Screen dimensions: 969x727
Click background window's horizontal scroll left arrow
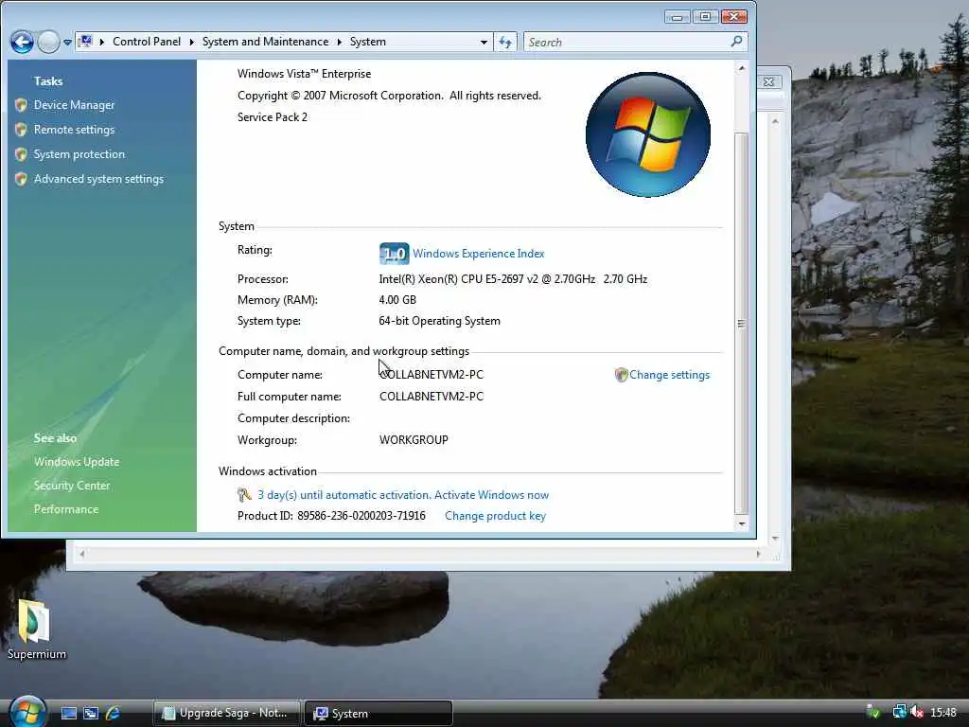click(x=81, y=555)
